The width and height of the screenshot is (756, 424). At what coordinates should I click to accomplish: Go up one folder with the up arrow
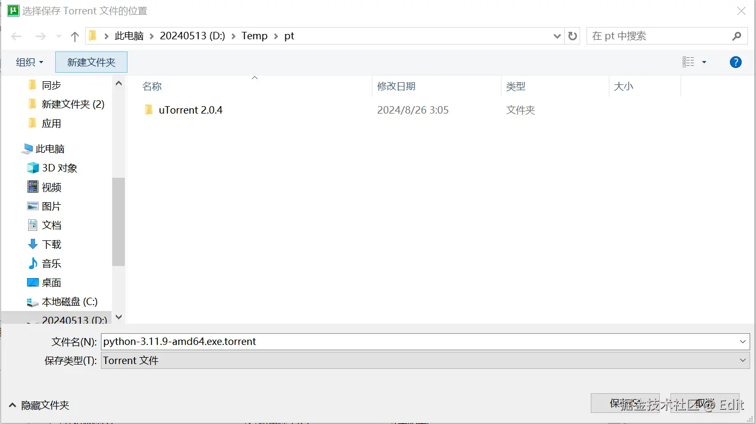[74, 36]
